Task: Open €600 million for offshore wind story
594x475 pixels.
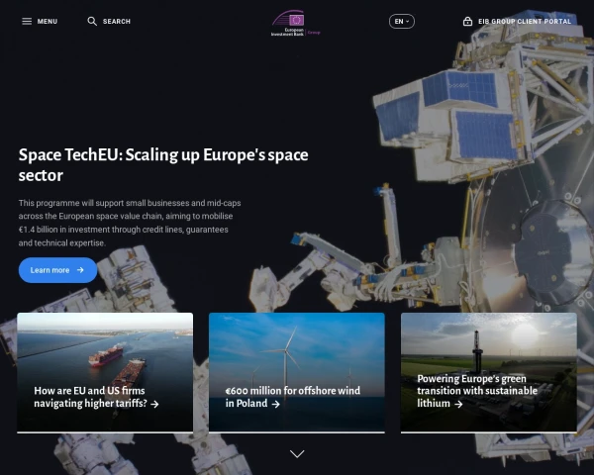Action: (x=292, y=397)
